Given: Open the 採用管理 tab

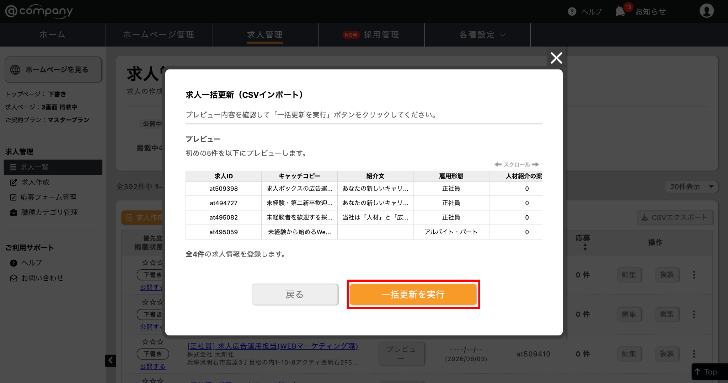Looking at the screenshot, I should 371,35.
